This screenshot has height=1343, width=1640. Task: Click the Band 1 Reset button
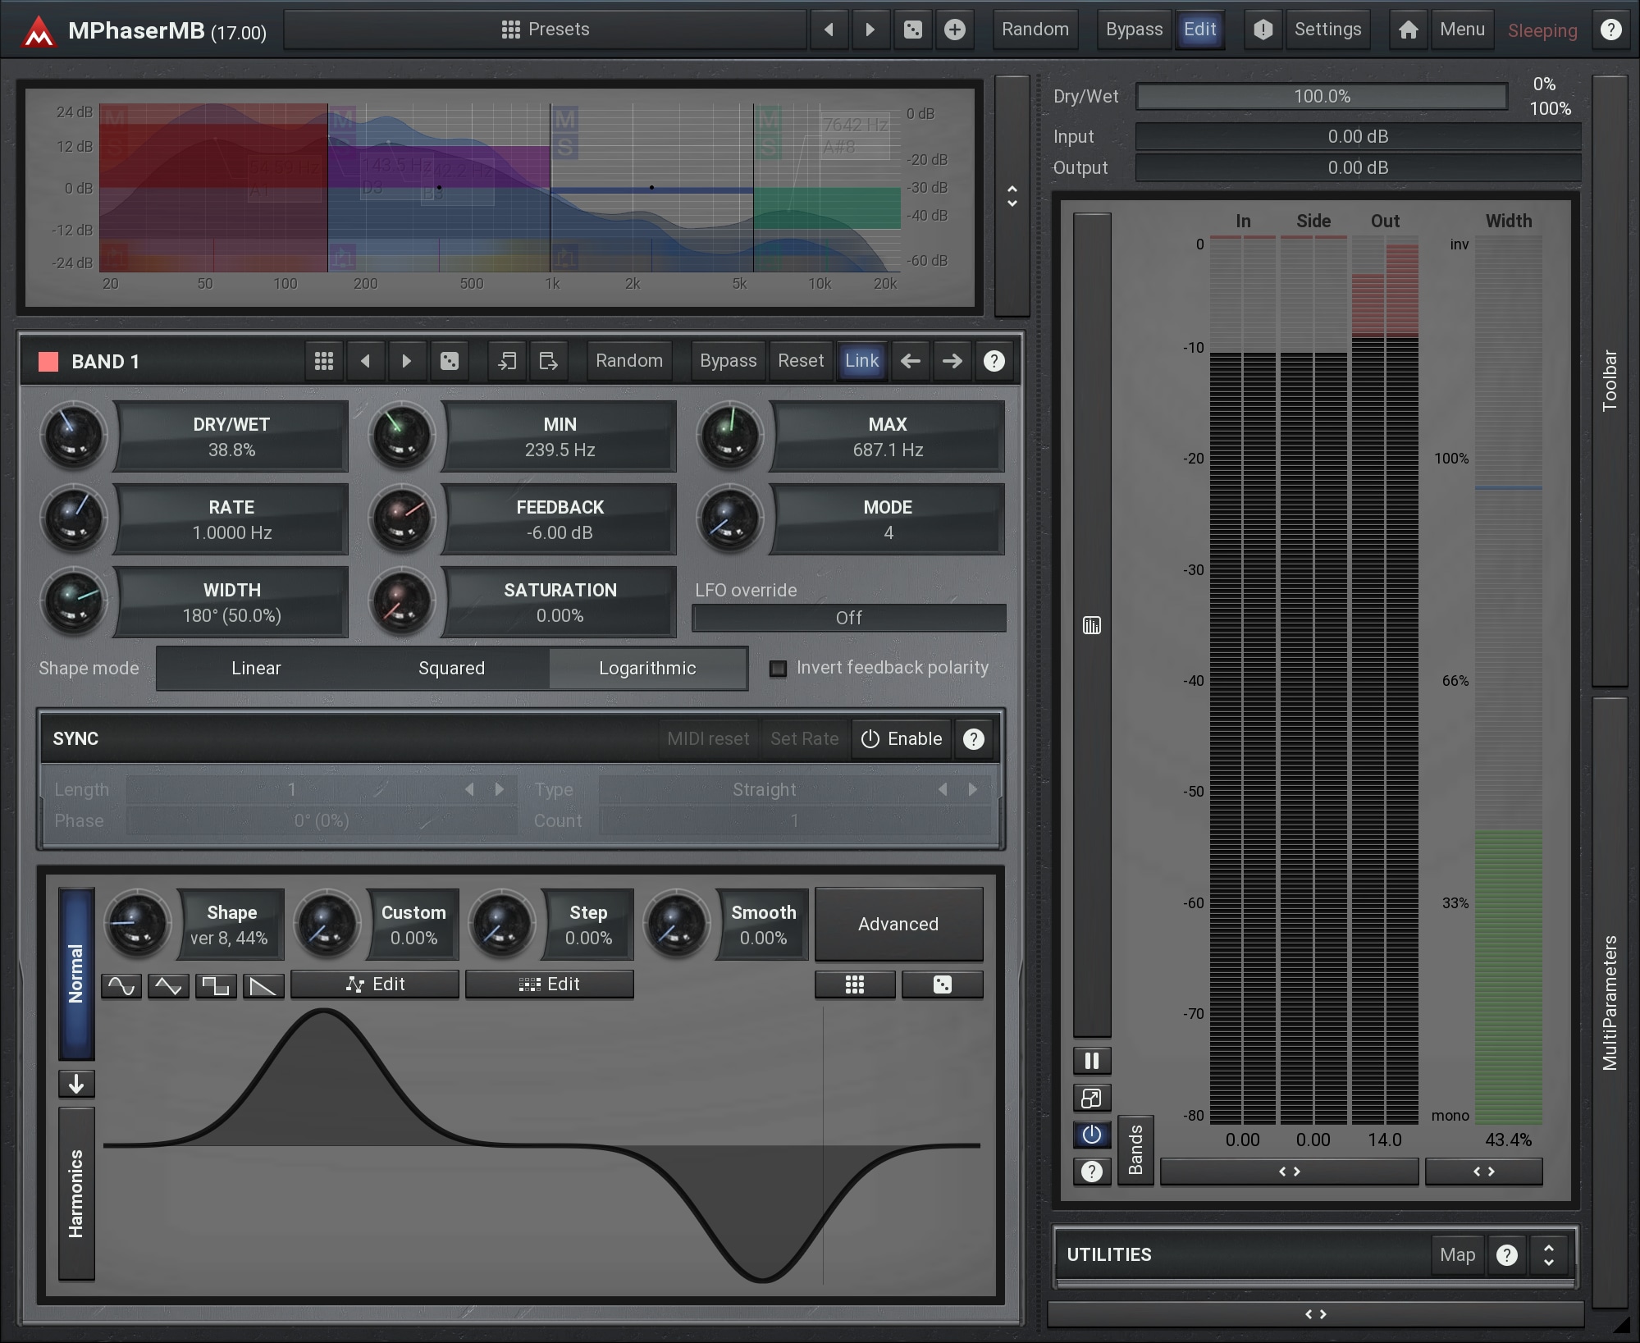800,361
